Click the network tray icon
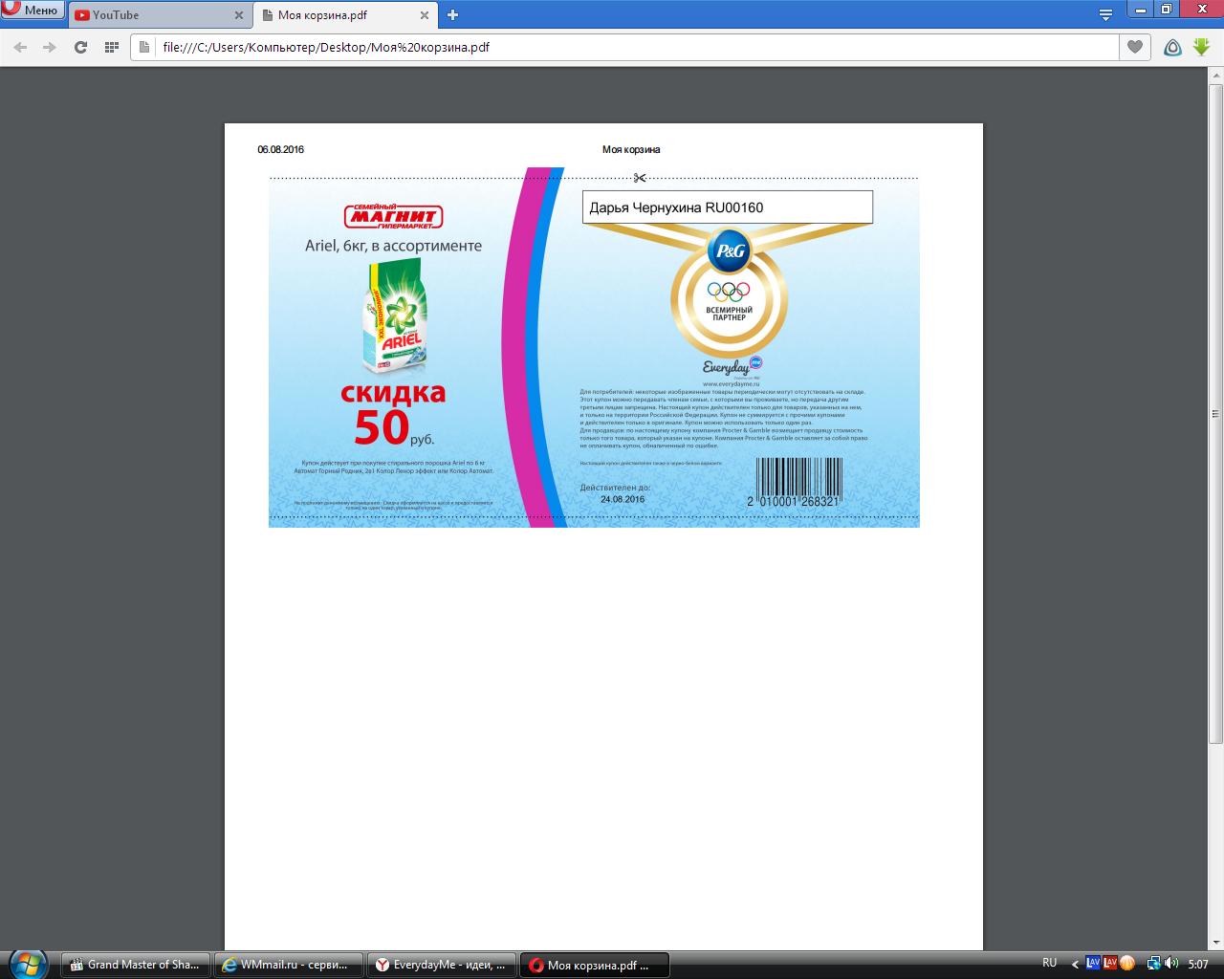 click(x=1154, y=964)
